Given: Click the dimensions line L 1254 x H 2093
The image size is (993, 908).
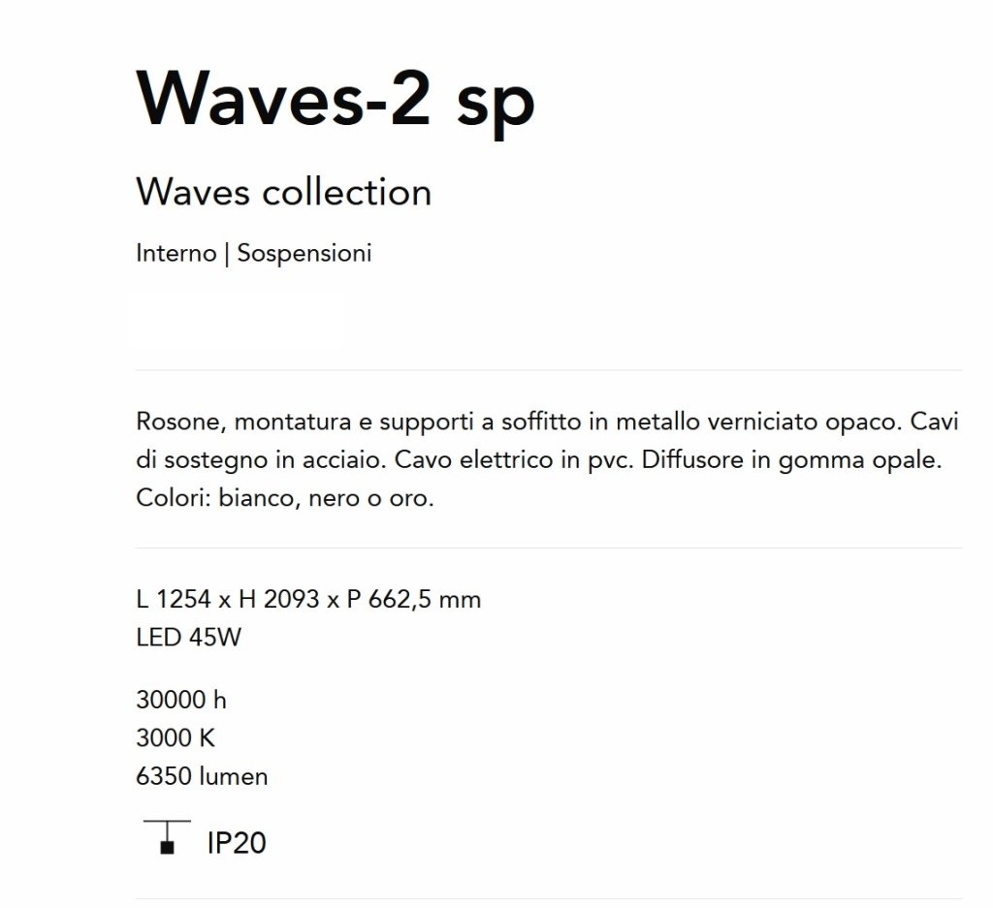Looking at the screenshot, I should pyautogui.click(x=309, y=599).
